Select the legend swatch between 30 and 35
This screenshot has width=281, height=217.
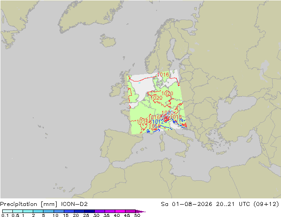[100, 211]
